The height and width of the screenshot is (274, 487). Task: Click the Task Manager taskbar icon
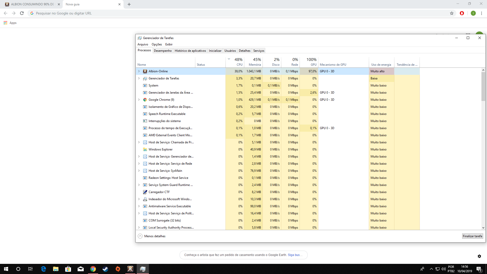[143, 269]
